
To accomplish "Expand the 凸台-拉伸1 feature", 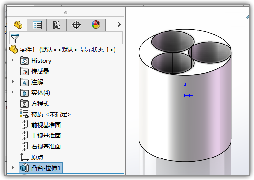I will tap(13, 167).
